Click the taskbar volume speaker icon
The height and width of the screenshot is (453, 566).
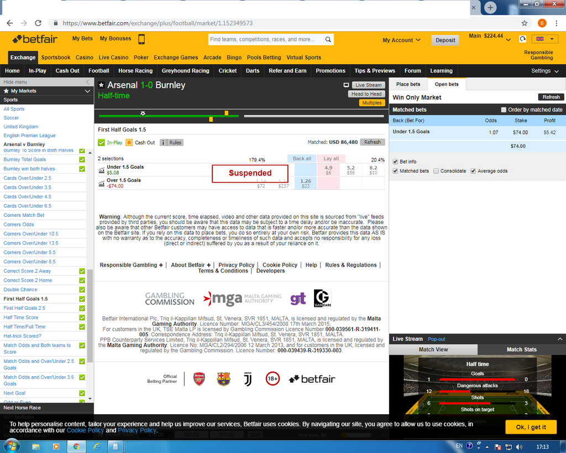[x=519, y=447]
